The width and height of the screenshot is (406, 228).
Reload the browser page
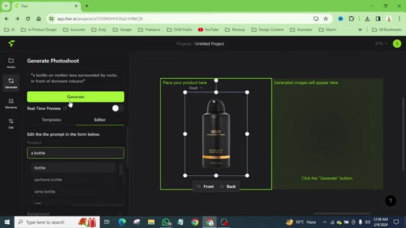click(x=28, y=18)
